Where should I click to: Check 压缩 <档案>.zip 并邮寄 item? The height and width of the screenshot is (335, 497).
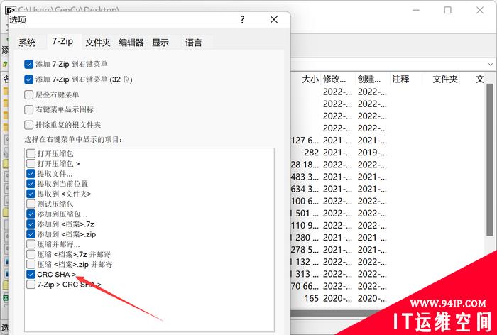click(x=31, y=265)
